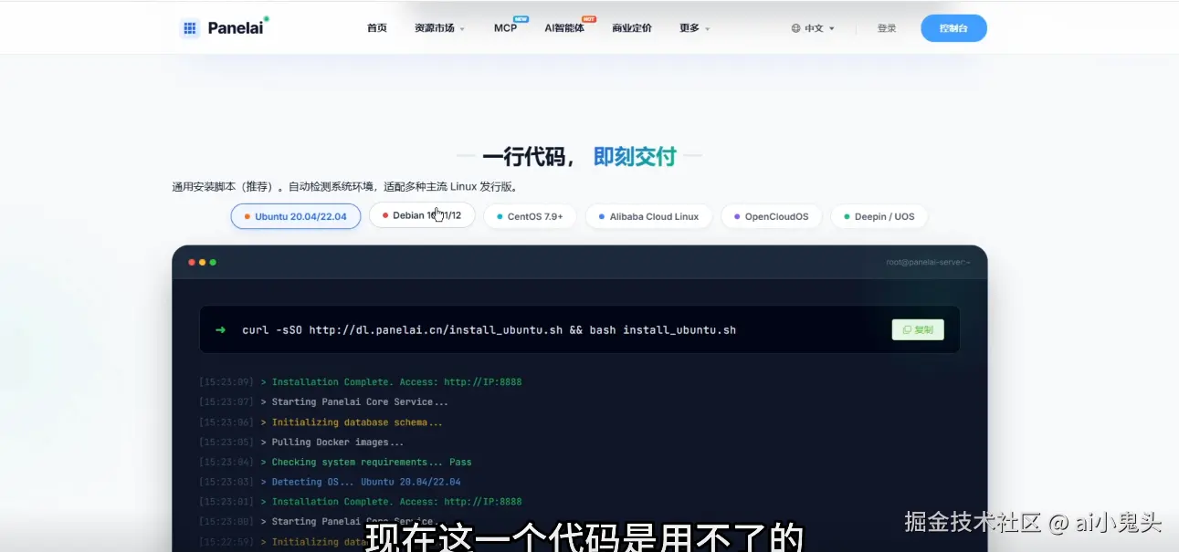Click the 登录 login link

tap(887, 28)
